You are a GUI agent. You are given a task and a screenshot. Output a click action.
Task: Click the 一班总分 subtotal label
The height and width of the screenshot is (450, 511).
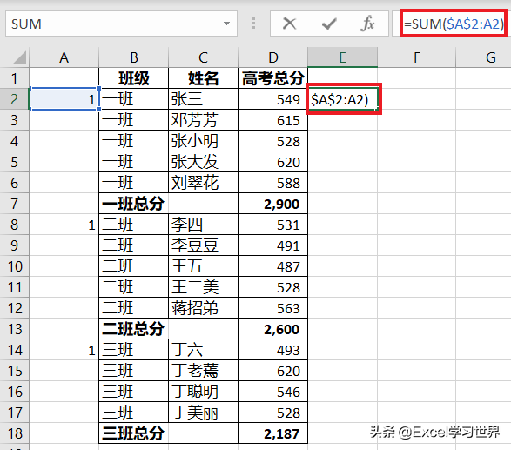[133, 204]
